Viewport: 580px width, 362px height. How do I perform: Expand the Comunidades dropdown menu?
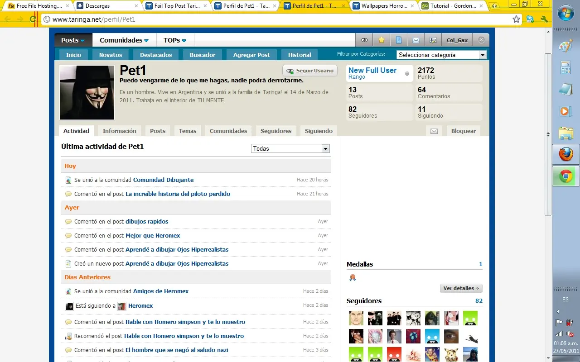tap(125, 40)
